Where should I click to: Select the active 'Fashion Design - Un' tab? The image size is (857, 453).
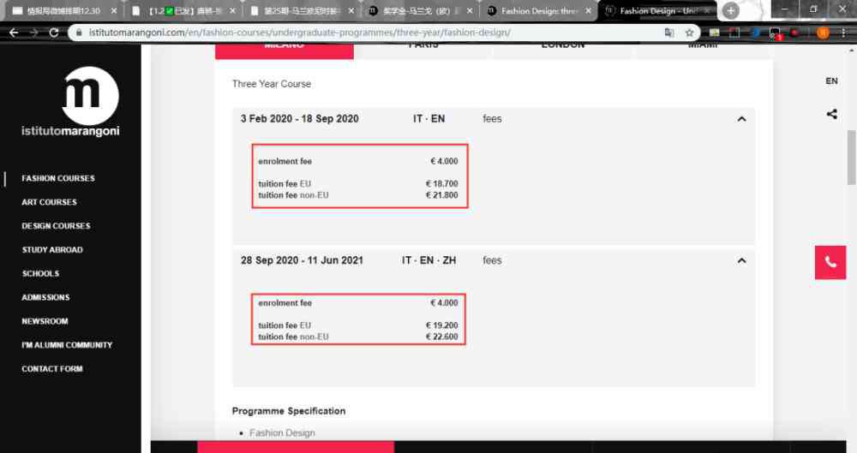point(657,10)
